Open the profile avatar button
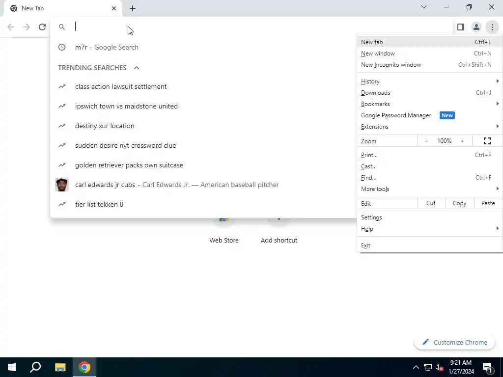Viewport: 503px width, 377px height. (x=476, y=27)
